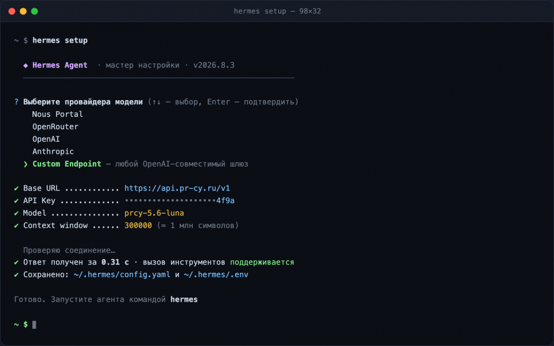Click the purple diamond icon beside Hermes Agent

25,65
